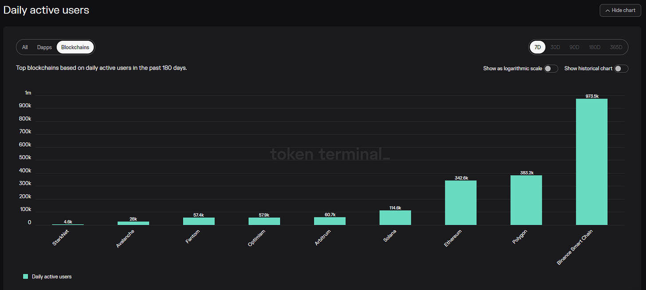Image resolution: width=646 pixels, height=290 pixels.
Task: Toggle Show as logarithmic scale switch
Action: 551,69
